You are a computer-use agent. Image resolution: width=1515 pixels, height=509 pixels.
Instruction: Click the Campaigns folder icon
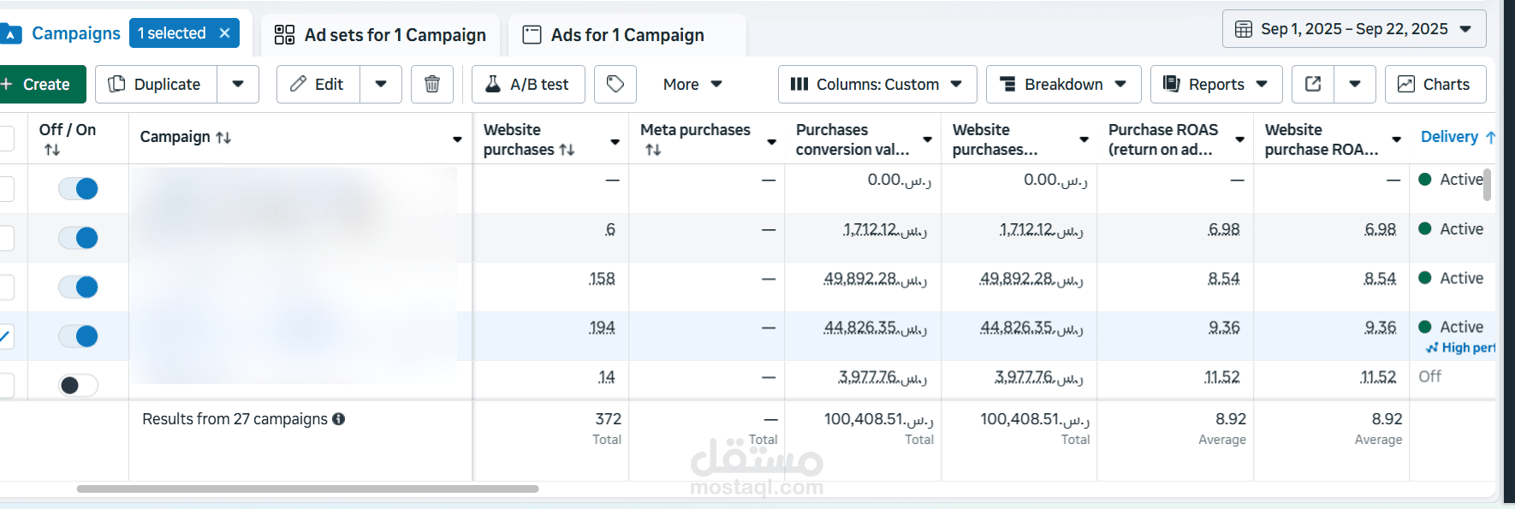tap(10, 34)
